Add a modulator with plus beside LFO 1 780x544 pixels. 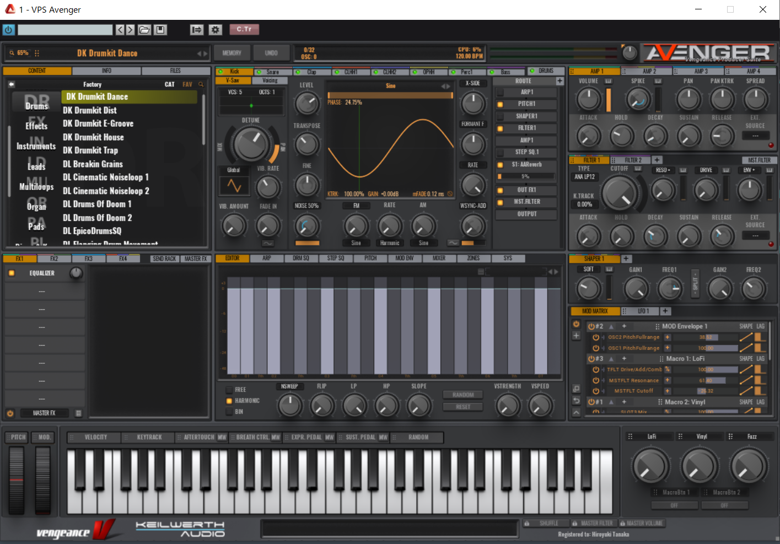(665, 311)
